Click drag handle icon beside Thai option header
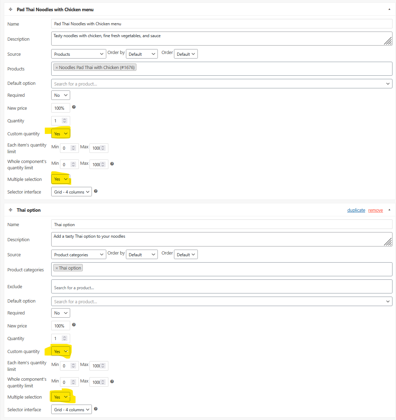The height and width of the screenshot is (420, 396). coord(11,210)
